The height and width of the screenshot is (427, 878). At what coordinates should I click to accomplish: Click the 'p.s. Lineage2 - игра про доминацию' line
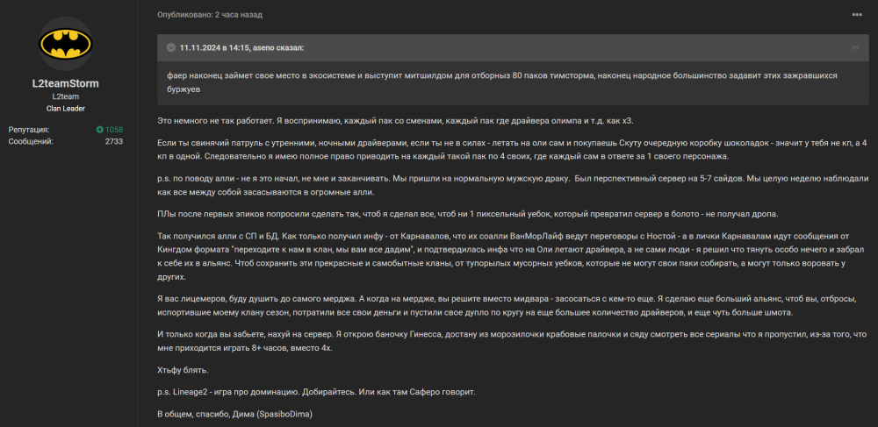point(316,392)
